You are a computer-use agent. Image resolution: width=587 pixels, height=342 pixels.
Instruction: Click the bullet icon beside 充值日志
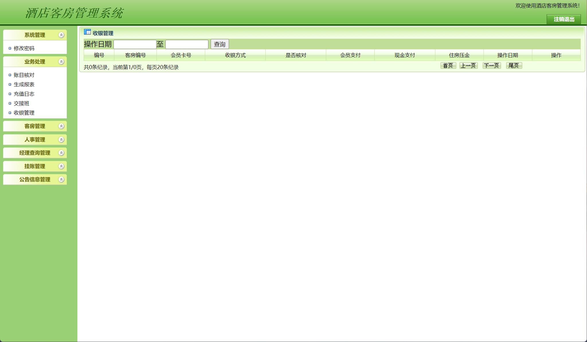click(9, 94)
